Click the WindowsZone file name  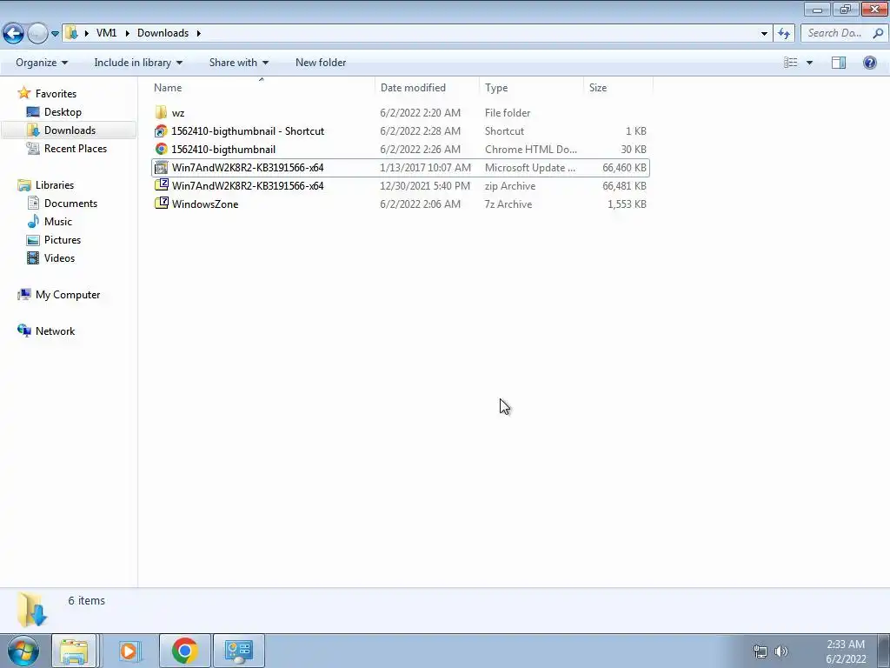click(x=205, y=204)
